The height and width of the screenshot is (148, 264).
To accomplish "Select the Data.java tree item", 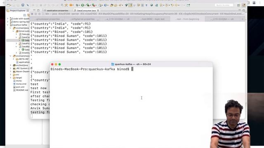I will (24, 34).
